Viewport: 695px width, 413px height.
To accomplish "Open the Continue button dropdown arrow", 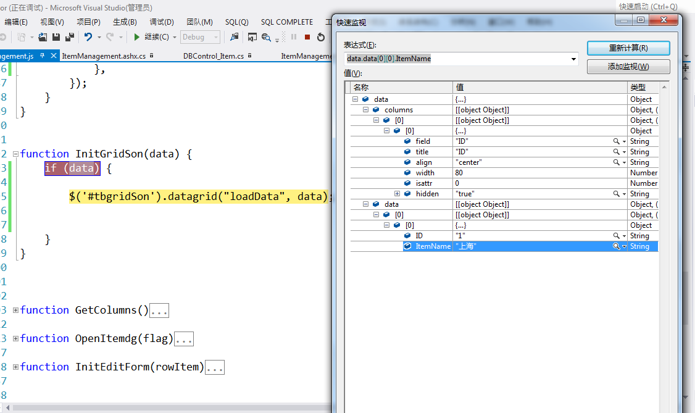I will coord(175,37).
